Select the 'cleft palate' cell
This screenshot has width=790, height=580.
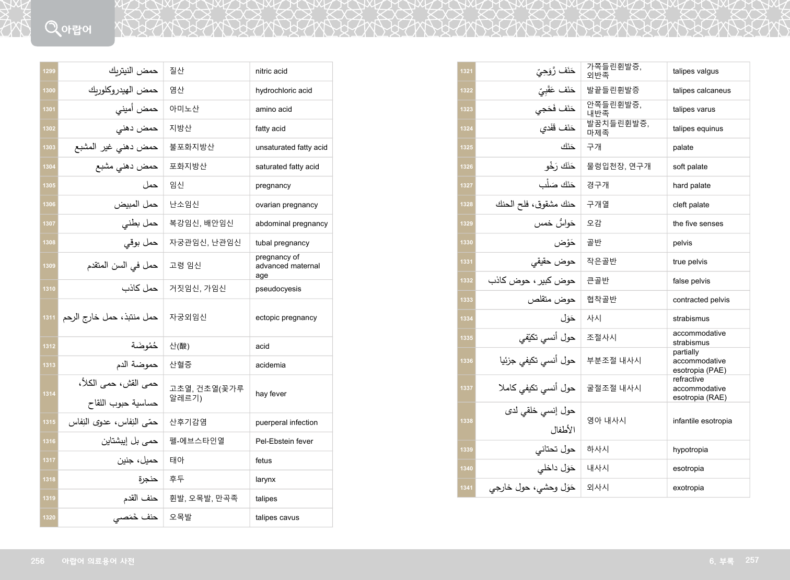click(x=691, y=205)
